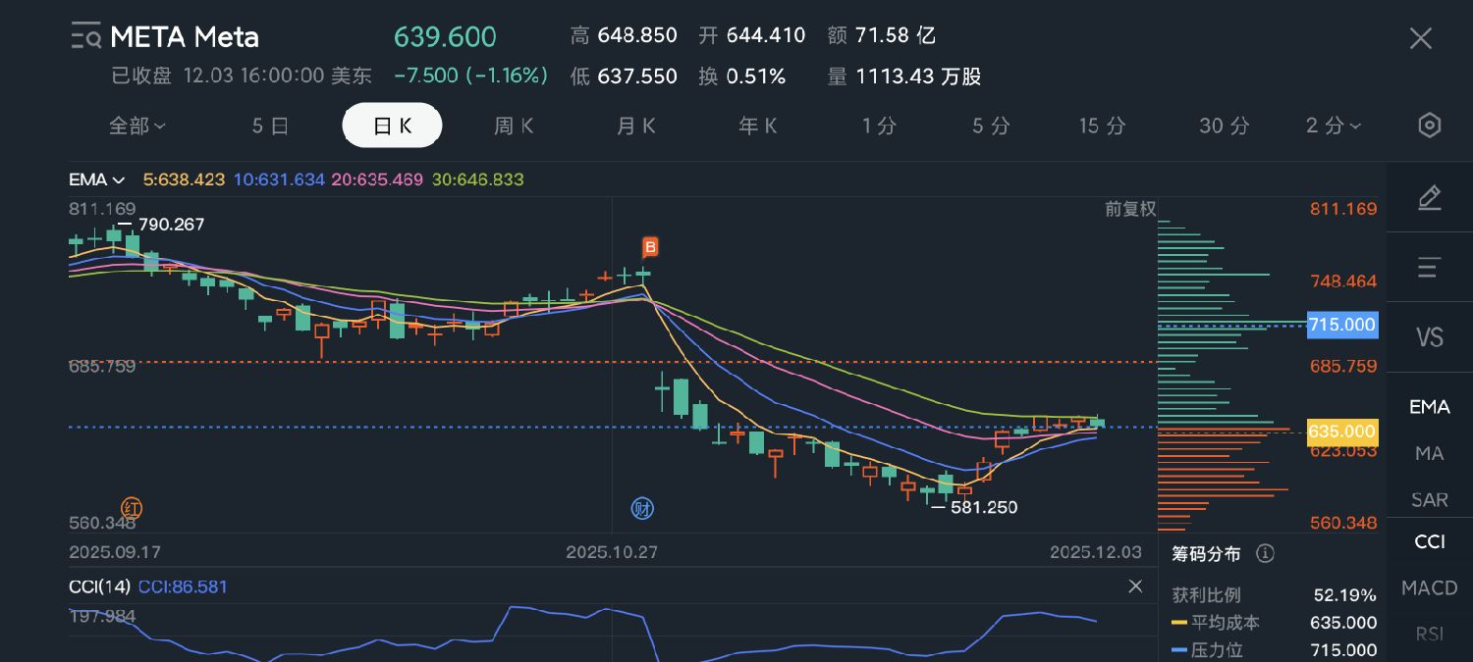Expand the 全部 dropdown
Viewport: 1473px width, 662px height.
pyautogui.click(x=136, y=126)
